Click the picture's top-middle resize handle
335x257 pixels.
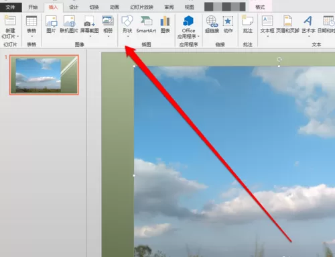279,66
